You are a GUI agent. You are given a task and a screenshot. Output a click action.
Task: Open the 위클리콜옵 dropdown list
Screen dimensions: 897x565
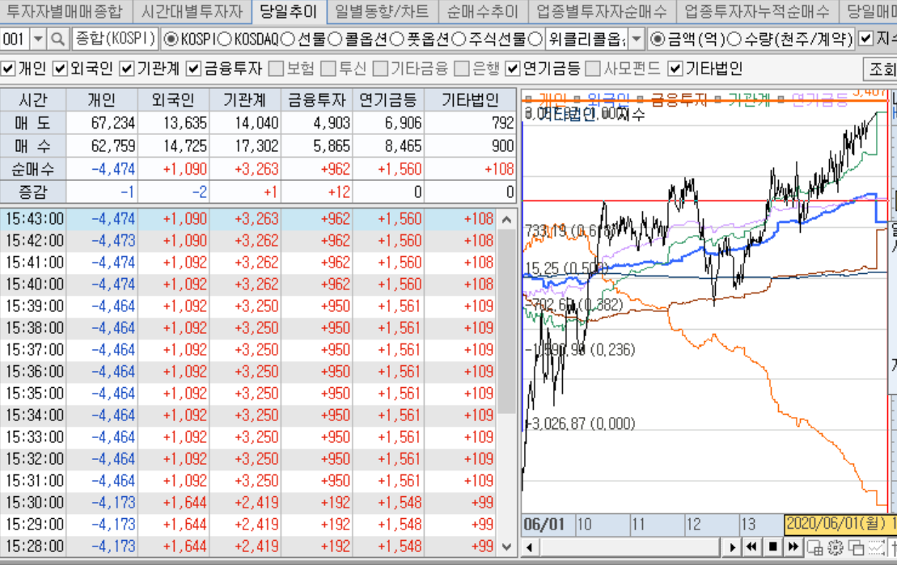636,39
